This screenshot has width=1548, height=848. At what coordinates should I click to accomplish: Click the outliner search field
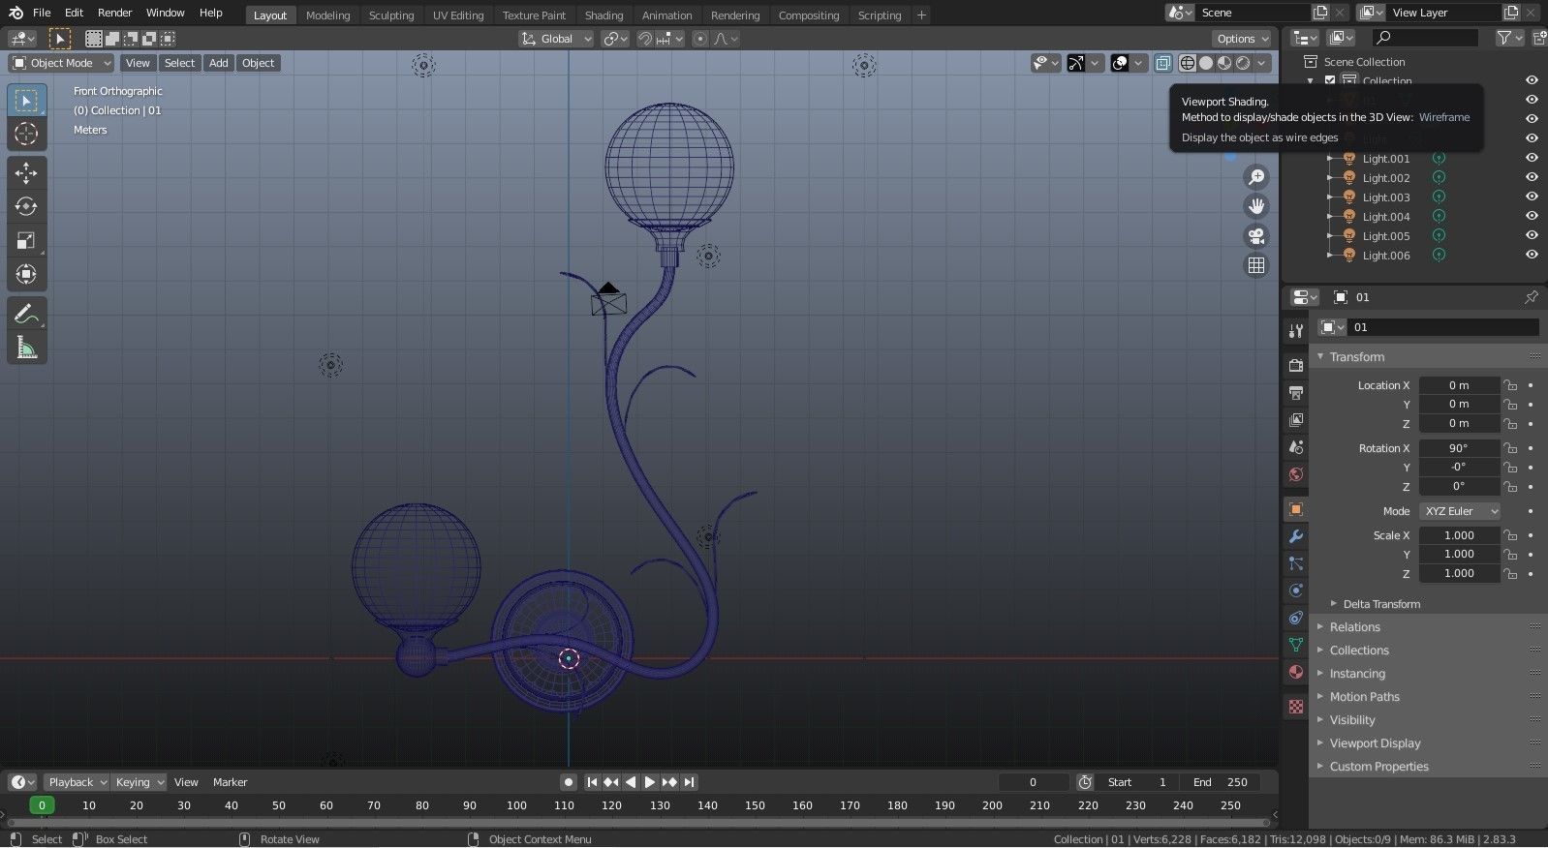click(x=1426, y=38)
